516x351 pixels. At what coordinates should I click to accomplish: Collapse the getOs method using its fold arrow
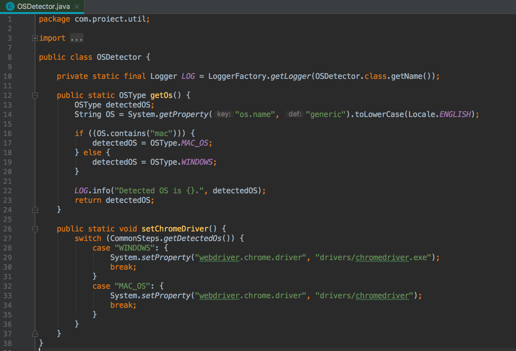tap(35, 95)
